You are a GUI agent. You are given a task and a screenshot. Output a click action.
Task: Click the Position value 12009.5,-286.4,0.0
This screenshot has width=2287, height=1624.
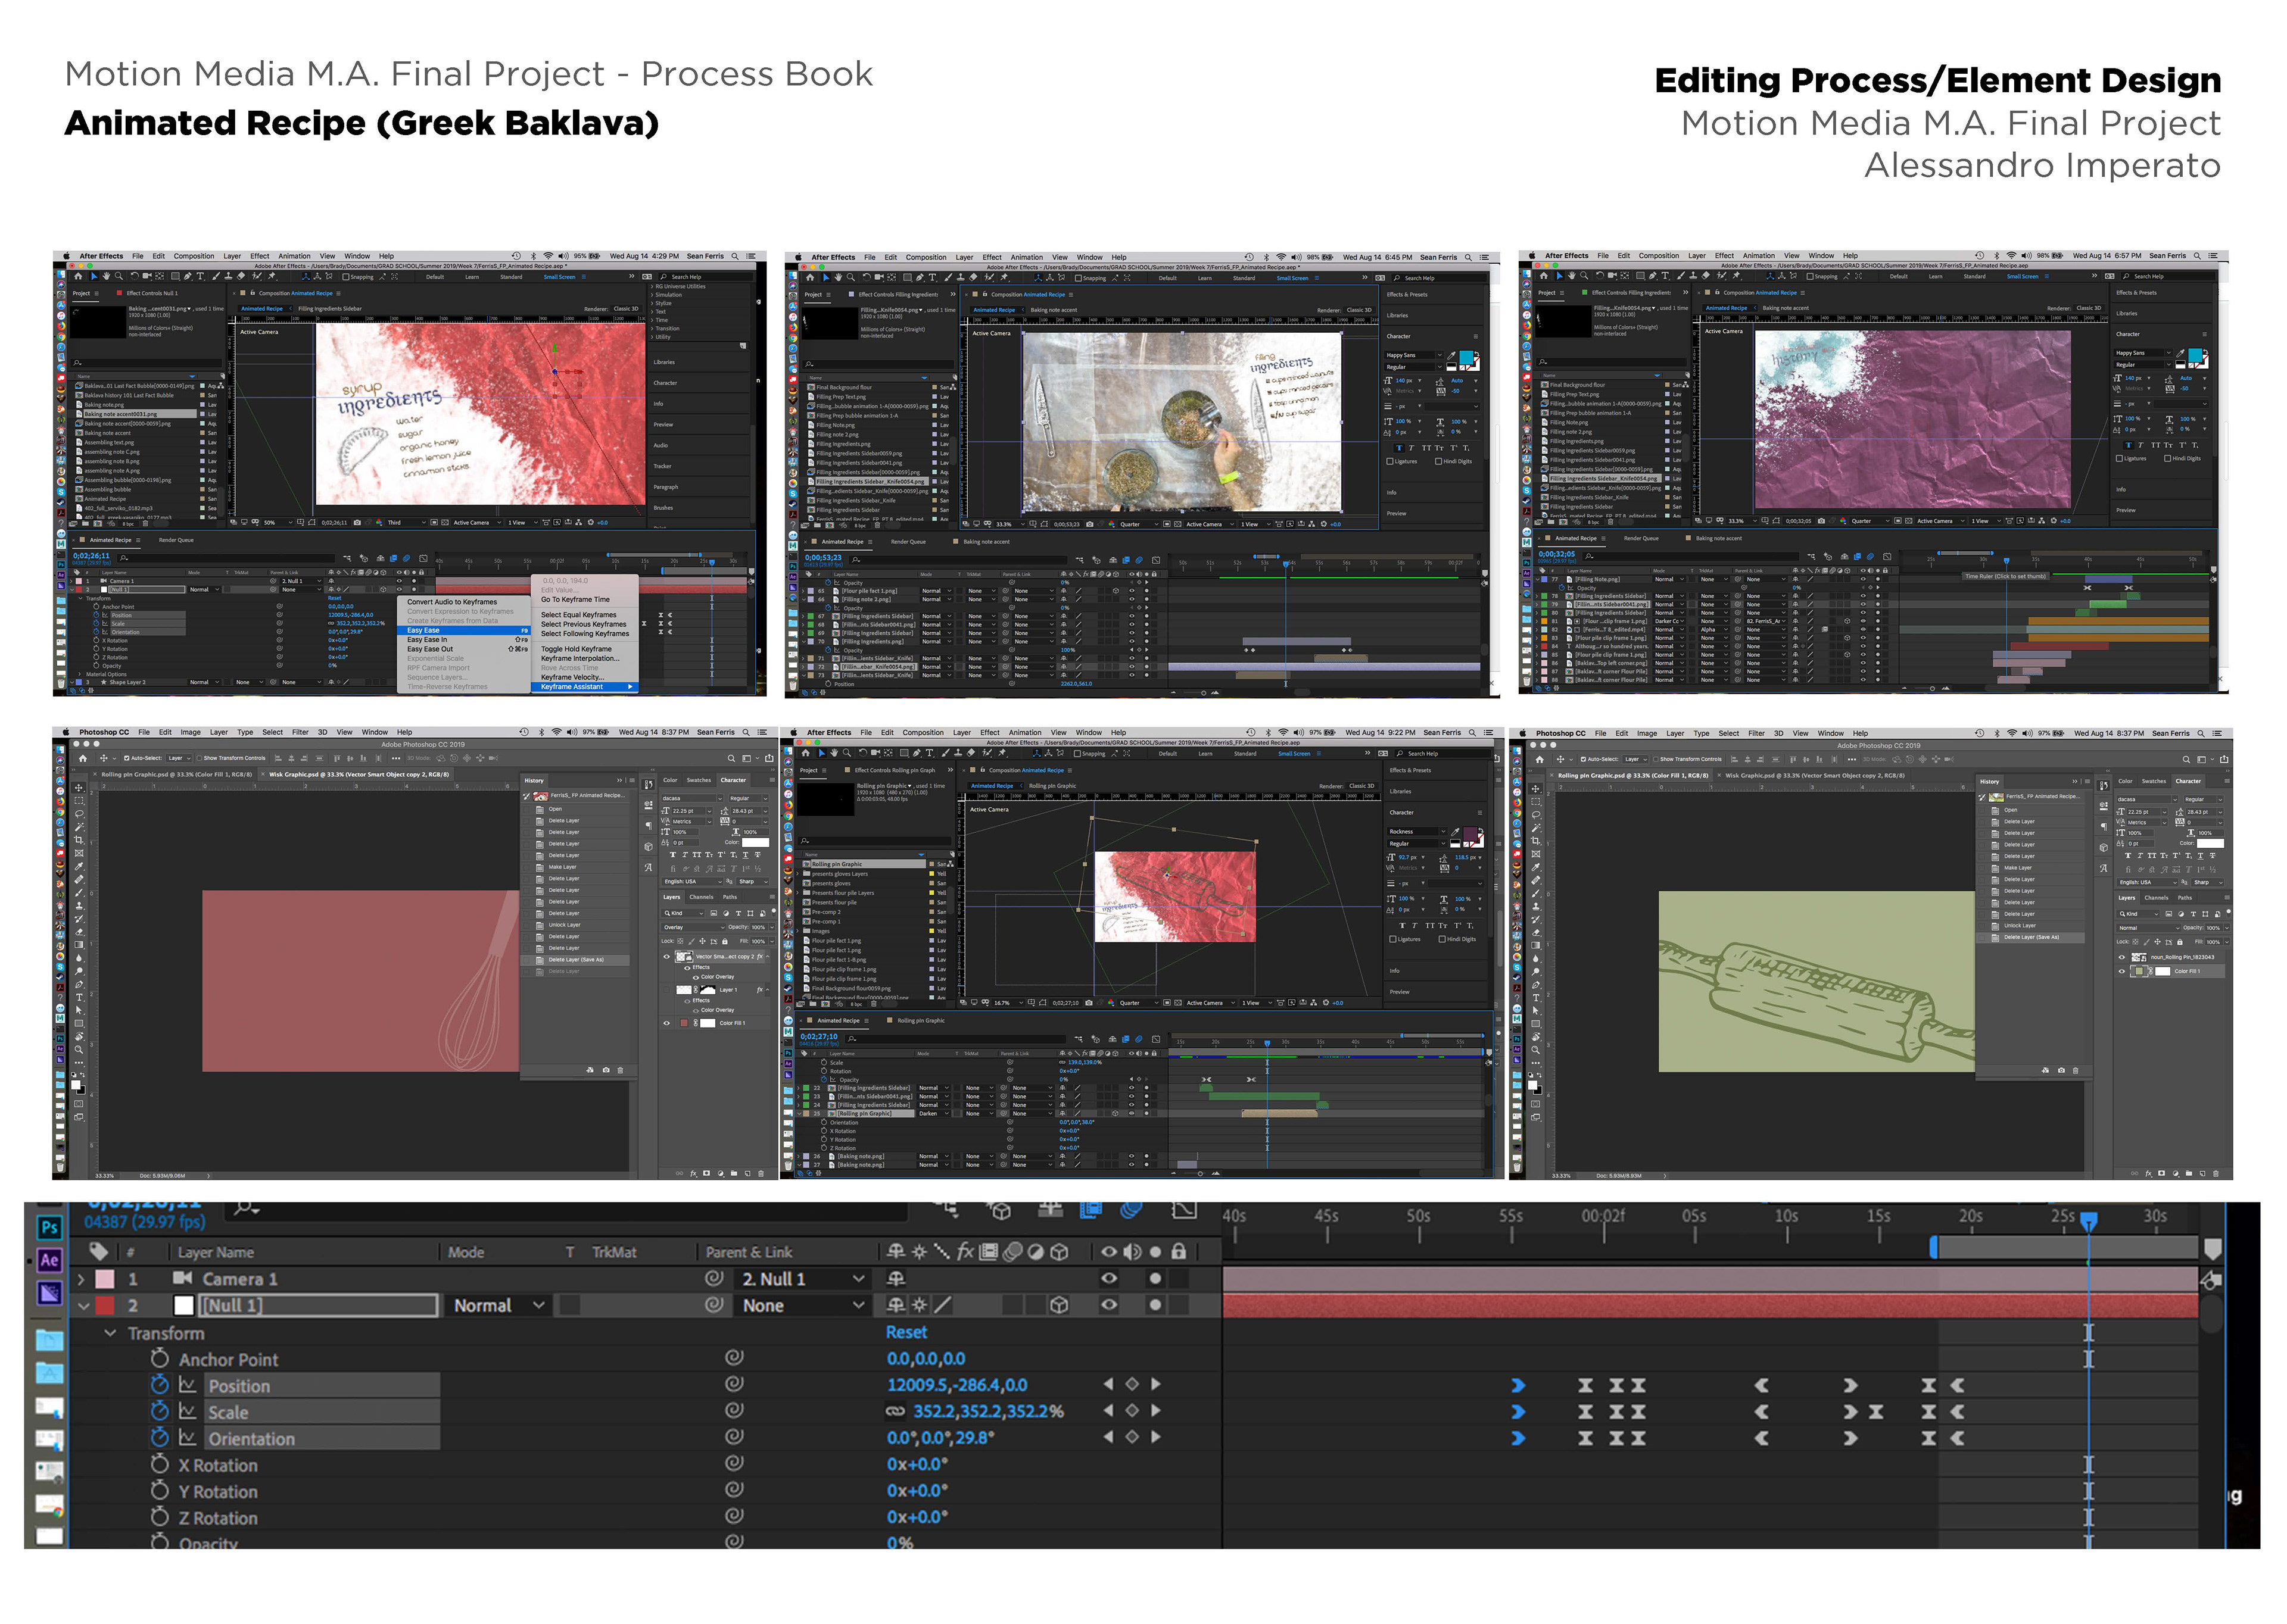[x=956, y=1385]
